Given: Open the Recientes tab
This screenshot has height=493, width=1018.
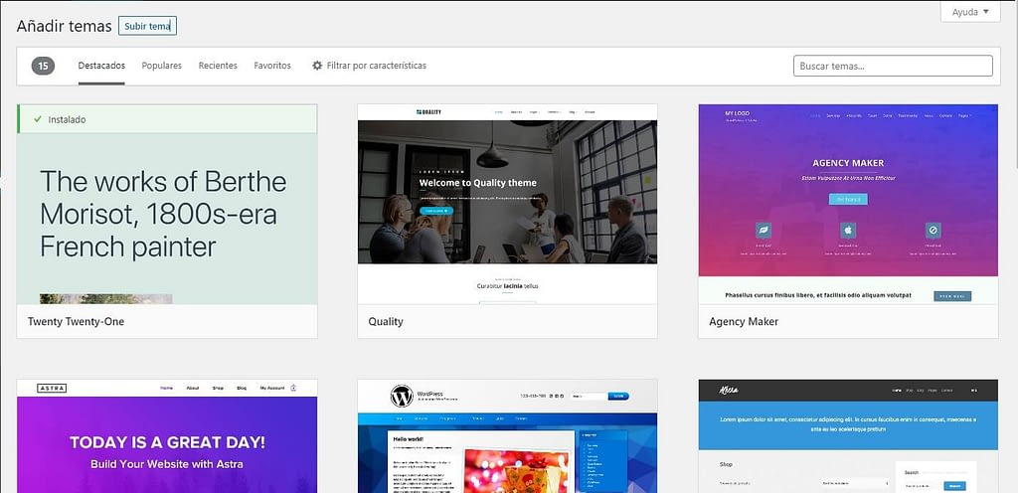Looking at the screenshot, I should 218,66.
